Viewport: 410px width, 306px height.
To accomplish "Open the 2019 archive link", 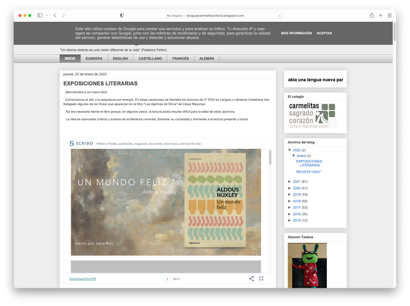I will tap(296, 195).
